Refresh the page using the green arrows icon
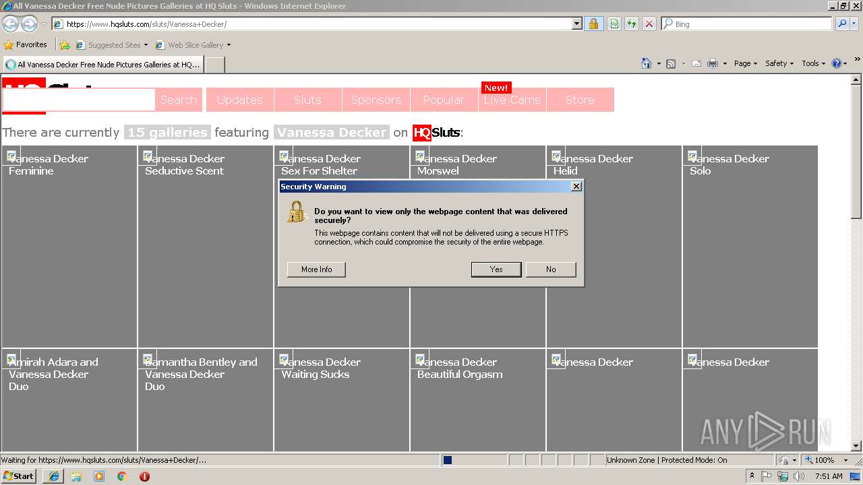This screenshot has height=485, width=863. pos(632,24)
